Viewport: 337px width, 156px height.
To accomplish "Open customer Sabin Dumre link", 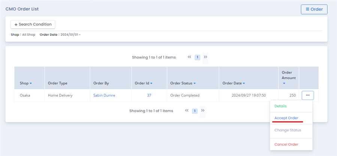I will coord(104,96).
